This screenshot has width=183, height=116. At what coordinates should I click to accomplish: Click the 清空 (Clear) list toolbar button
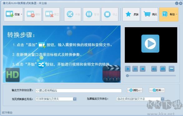pyautogui.click(x=51, y=14)
